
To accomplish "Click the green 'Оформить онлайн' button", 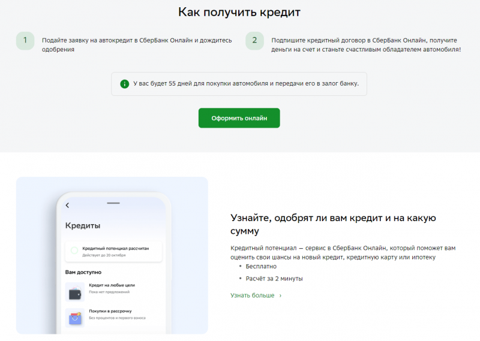I will coord(239,118).
